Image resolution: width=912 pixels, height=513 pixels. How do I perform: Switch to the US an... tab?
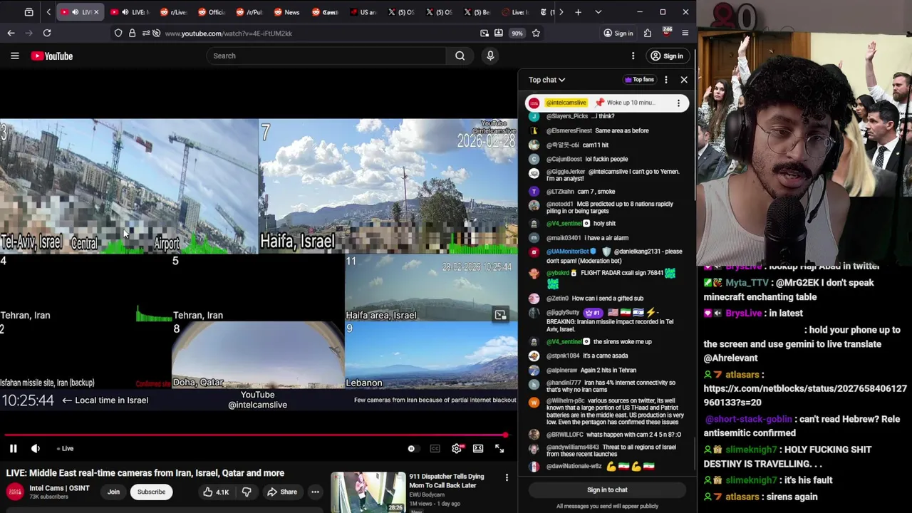pos(364,12)
